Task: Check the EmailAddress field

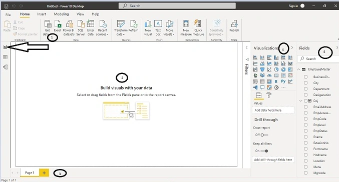Action: coord(306,106)
